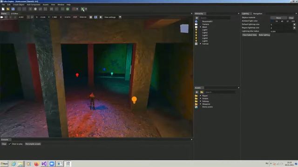Edit the camera X coordinate field

point(43,17)
